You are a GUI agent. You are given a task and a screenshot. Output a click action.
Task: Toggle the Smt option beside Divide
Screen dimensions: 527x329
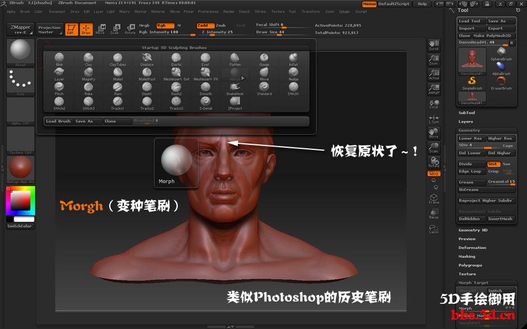(493, 164)
